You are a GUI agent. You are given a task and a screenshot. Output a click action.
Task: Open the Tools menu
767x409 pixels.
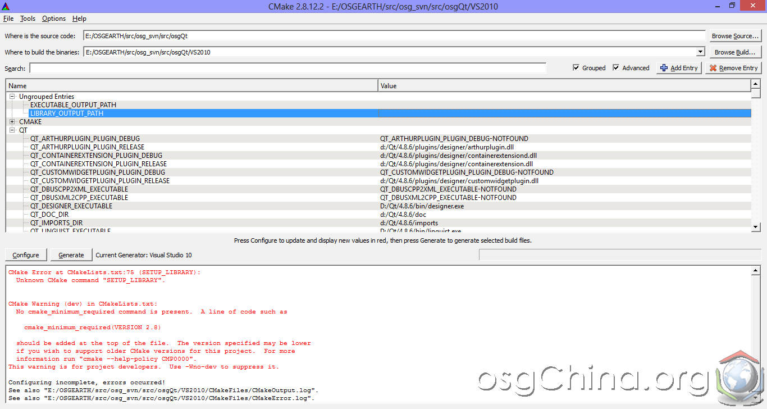(28, 19)
